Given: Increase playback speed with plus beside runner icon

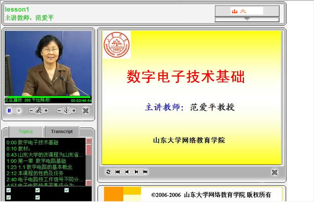Looking at the screenshot, I should coord(46,111).
